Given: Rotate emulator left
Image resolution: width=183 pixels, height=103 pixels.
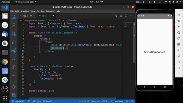Looking at the screenshot, I should (x=179, y=33).
